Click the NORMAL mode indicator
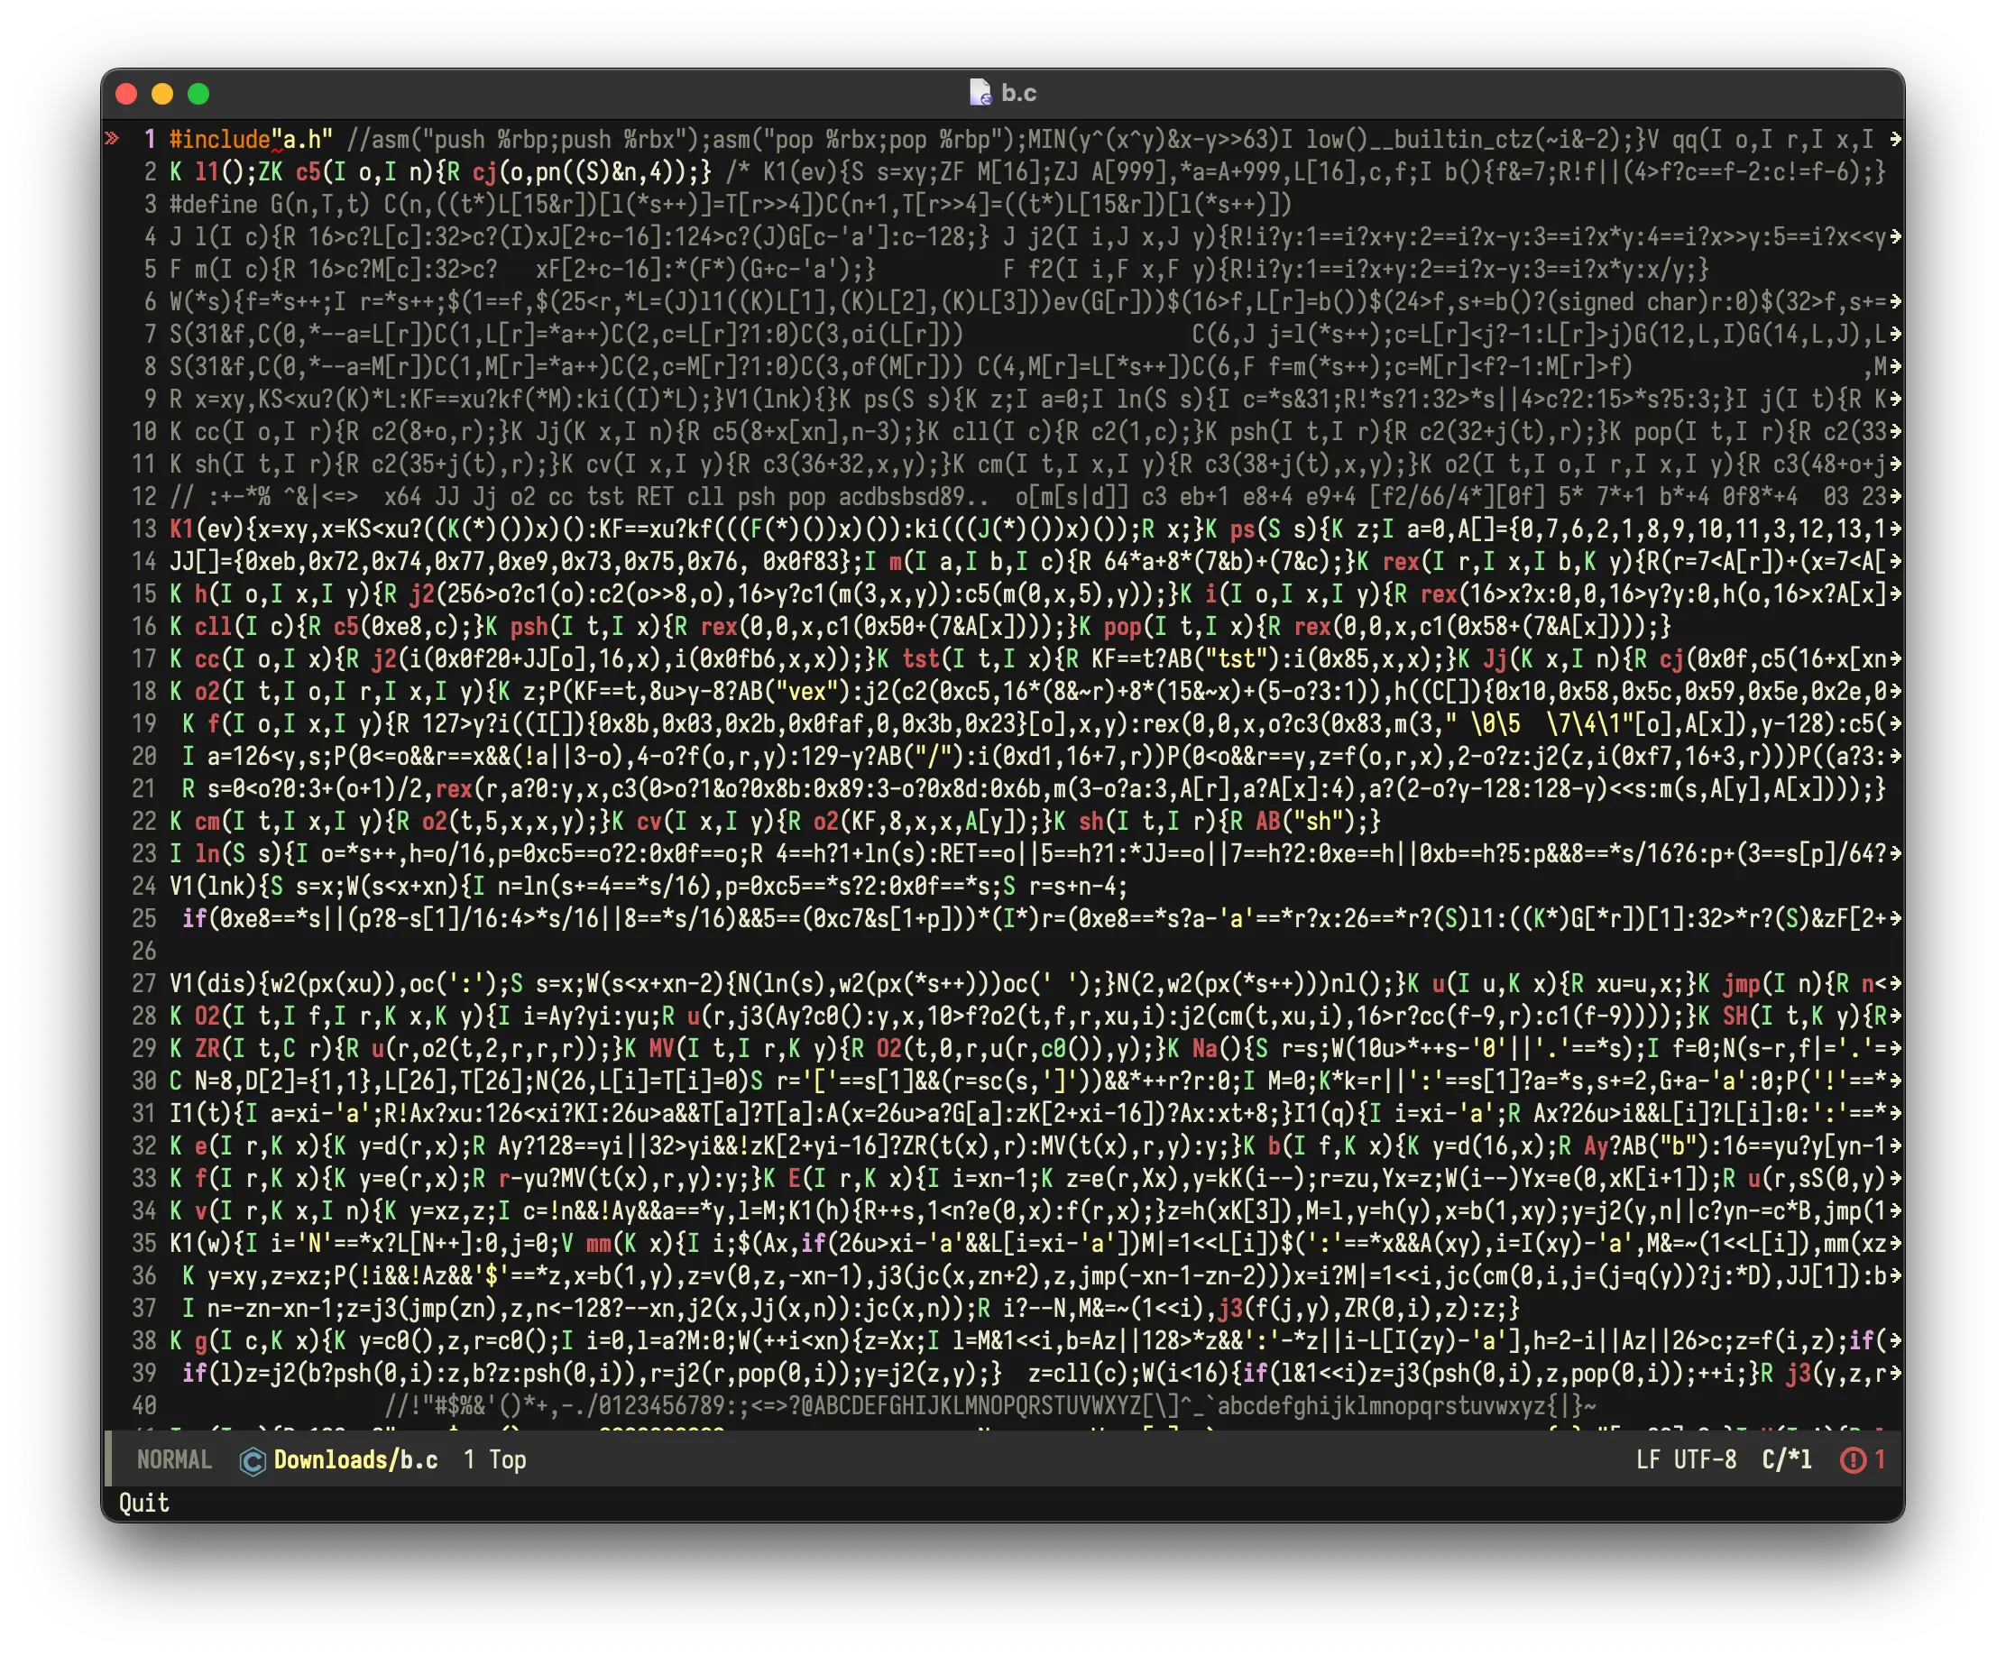2006x1656 pixels. [x=173, y=1459]
